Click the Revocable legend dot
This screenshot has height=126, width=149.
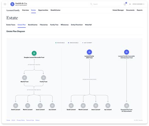56,43
